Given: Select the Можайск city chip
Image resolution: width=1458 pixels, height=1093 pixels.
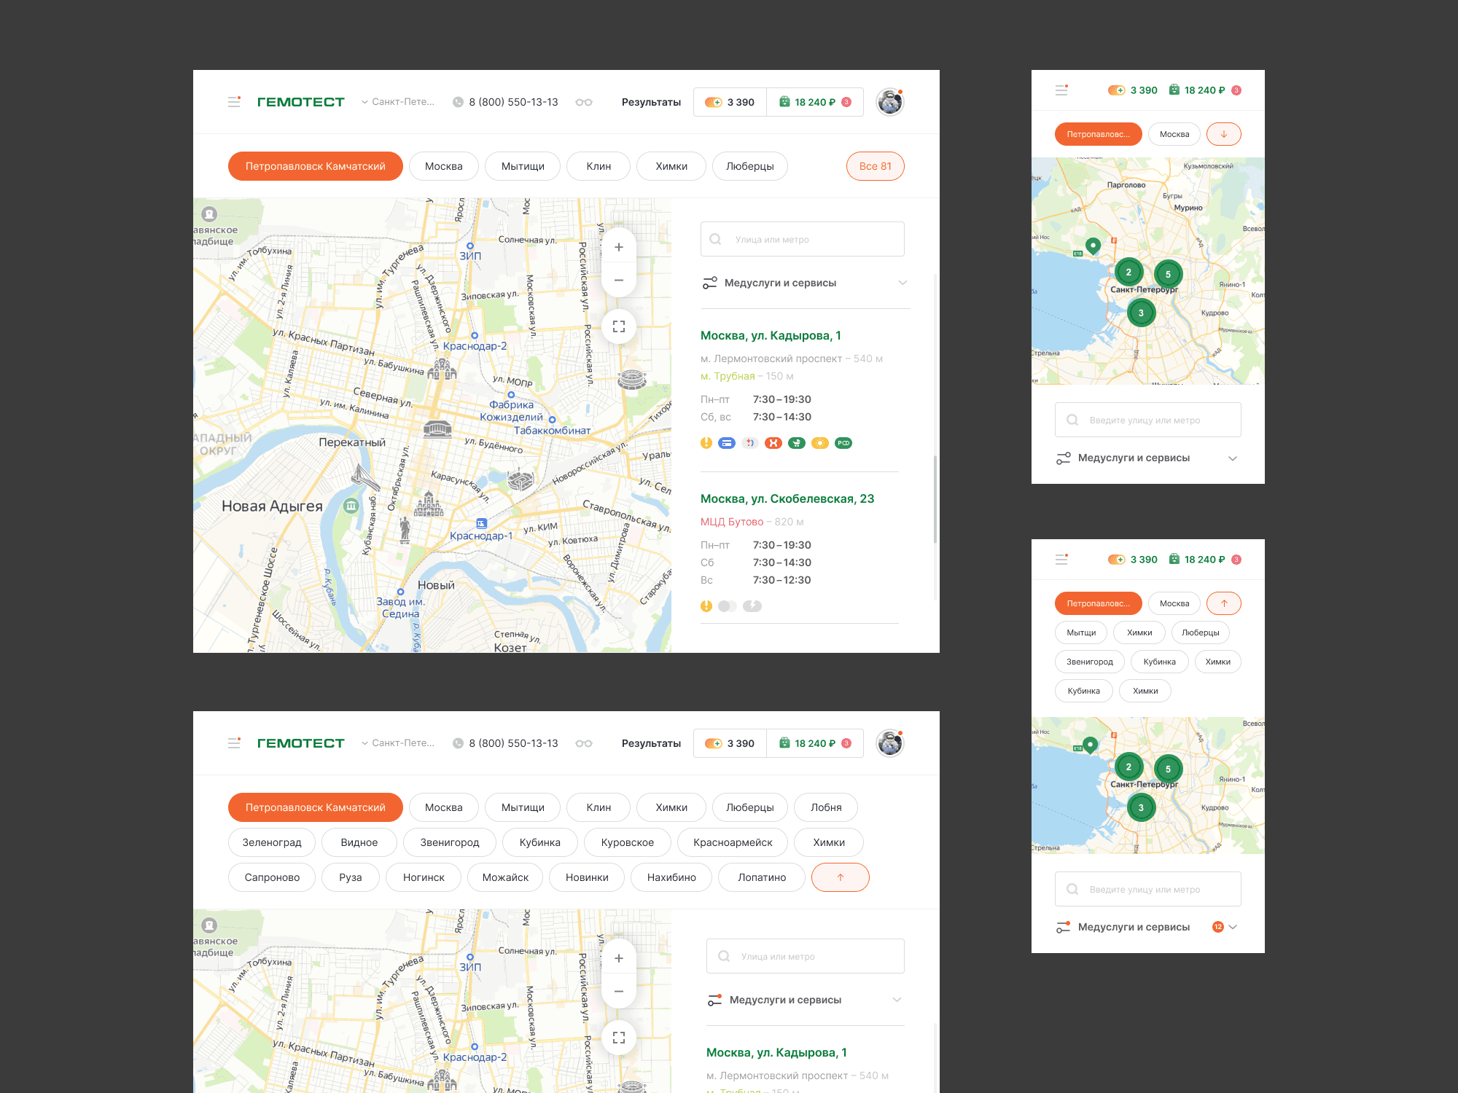Looking at the screenshot, I should pos(505,877).
